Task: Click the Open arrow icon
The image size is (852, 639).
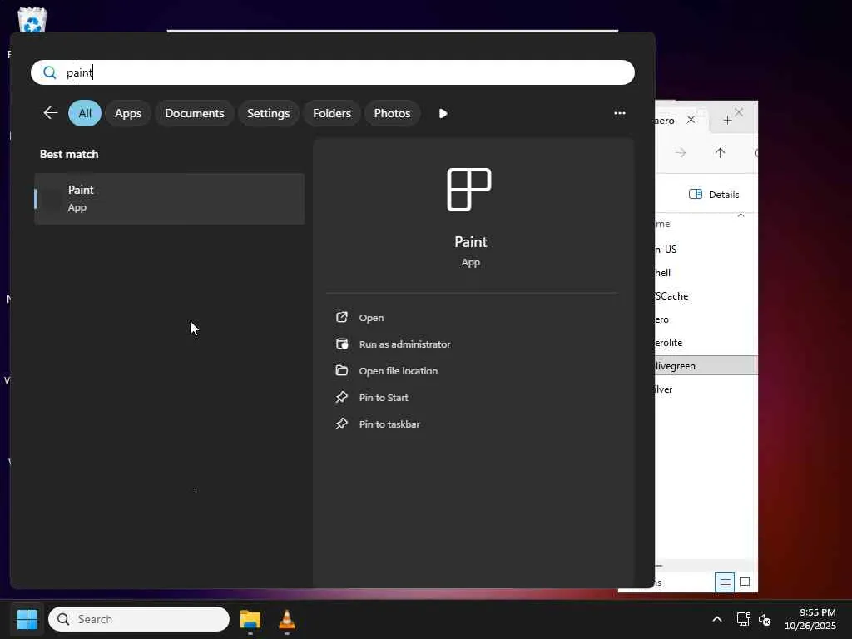Action: coord(341,317)
